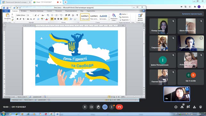Switch to Review (Рецензирование) tab
Screen dimensions: 206x116
click(x=71, y=11)
